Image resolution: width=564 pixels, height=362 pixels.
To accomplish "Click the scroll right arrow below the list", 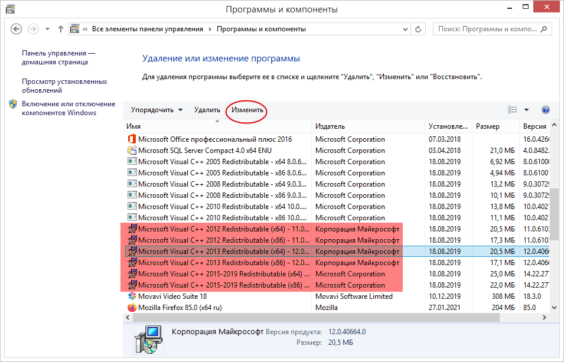I will (545, 317).
